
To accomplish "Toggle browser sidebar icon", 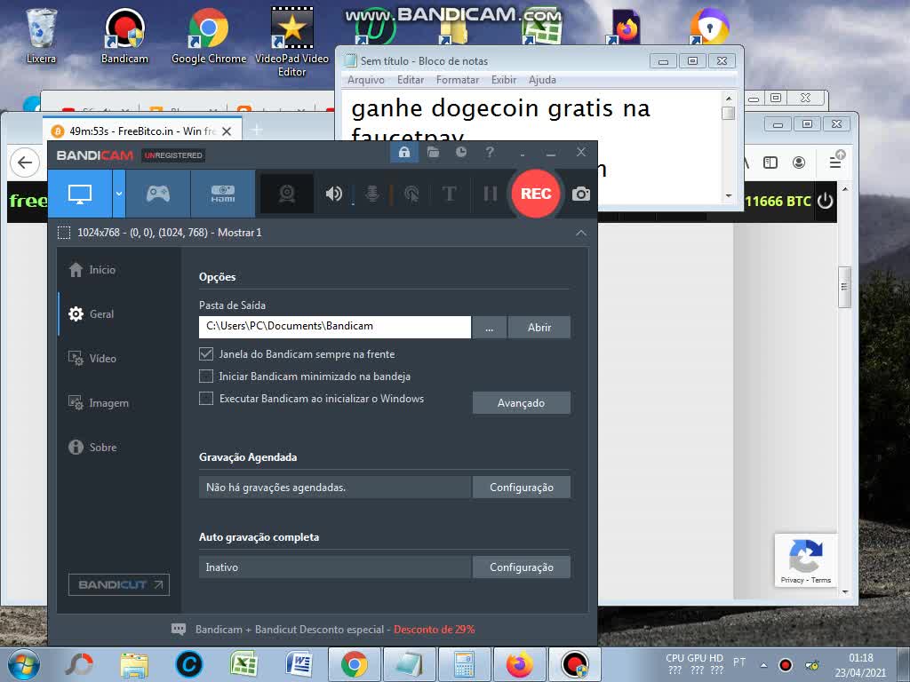I will (x=770, y=163).
